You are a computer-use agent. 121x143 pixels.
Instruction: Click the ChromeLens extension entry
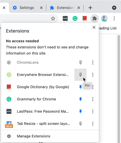coord(38,62)
